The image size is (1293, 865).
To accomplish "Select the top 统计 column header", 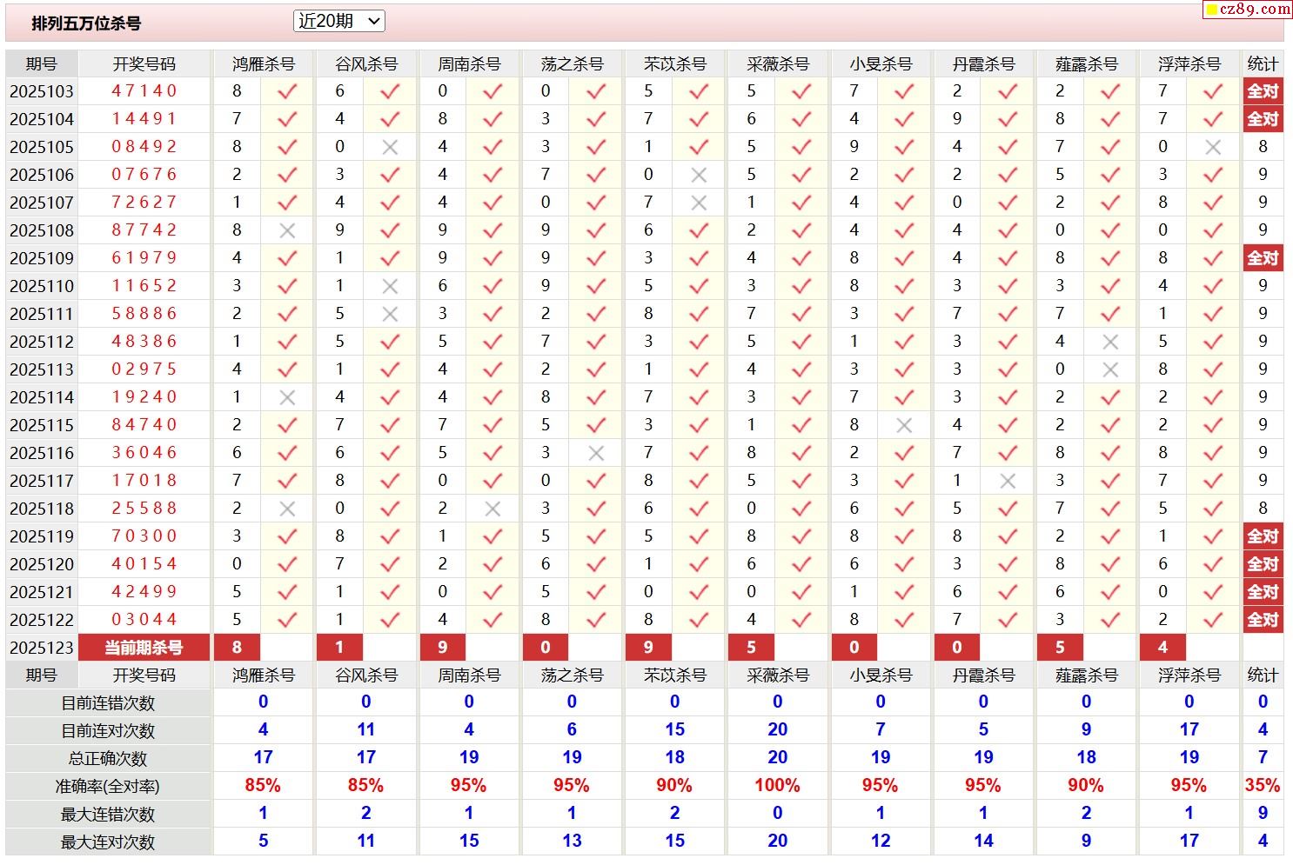I will pos(1263,64).
